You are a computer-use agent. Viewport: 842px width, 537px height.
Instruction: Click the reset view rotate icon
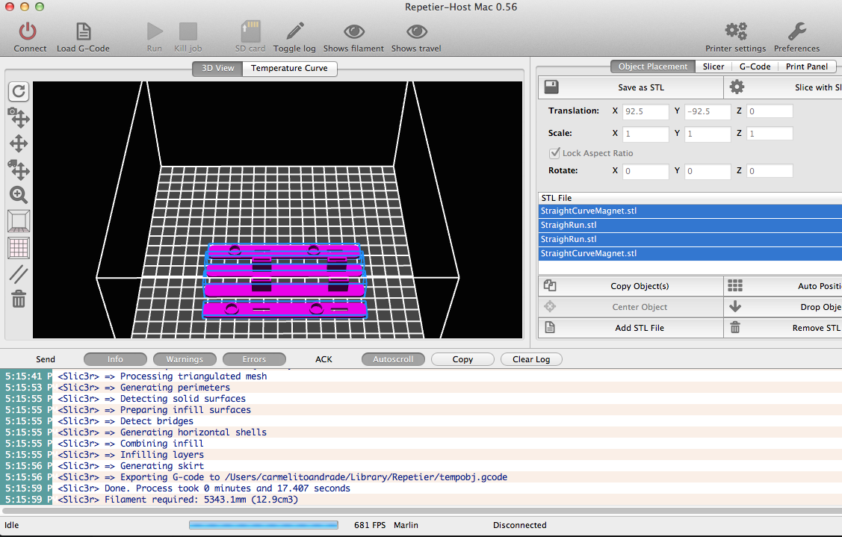click(19, 91)
